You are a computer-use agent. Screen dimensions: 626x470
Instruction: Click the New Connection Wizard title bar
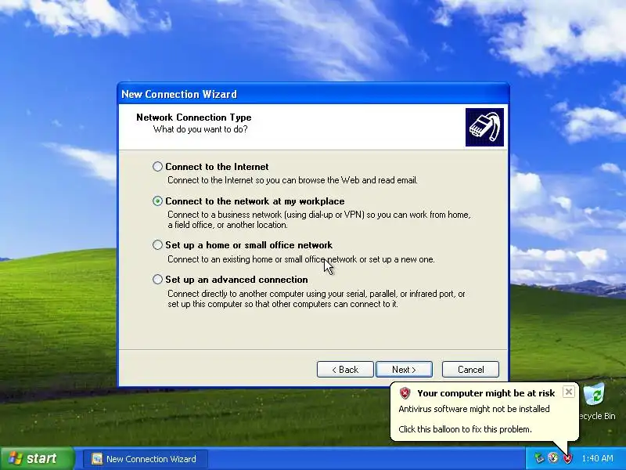pyautogui.click(x=314, y=94)
